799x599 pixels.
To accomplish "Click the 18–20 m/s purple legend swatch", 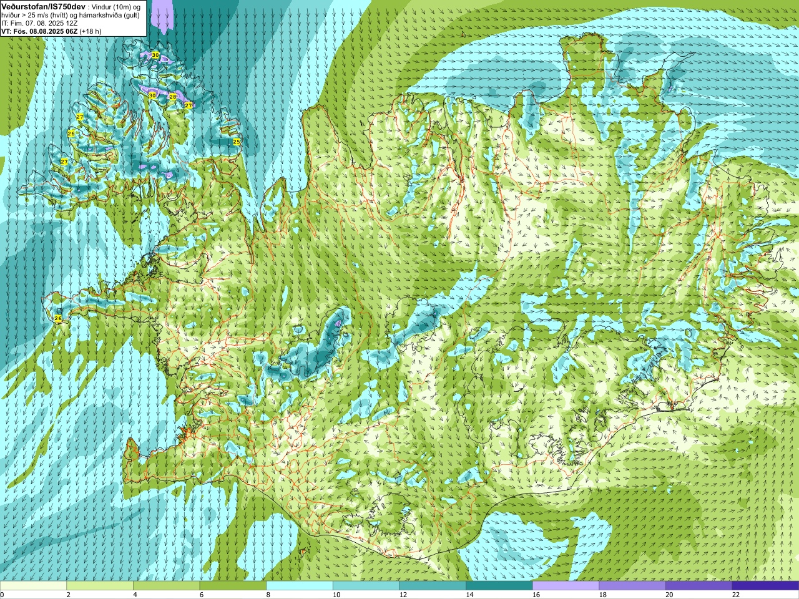I will (x=632, y=586).
